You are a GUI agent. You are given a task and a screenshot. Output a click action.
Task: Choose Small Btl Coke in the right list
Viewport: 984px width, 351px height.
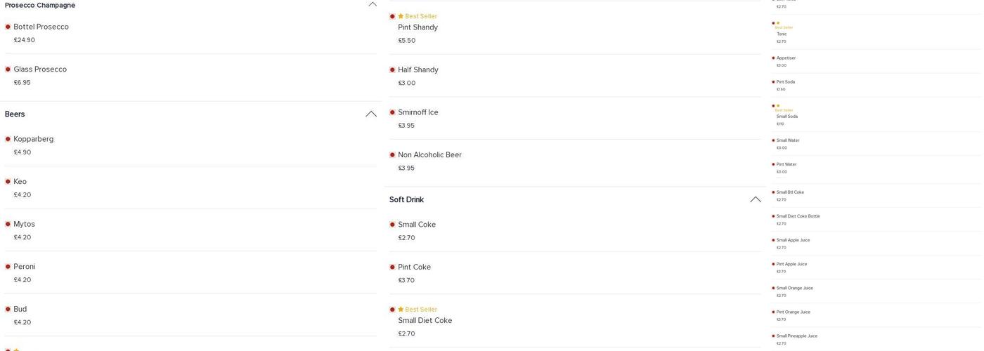(x=790, y=192)
